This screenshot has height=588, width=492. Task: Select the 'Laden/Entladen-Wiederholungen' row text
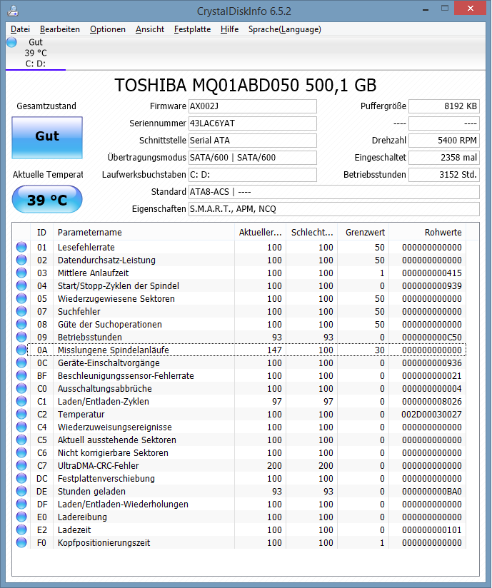[123, 504]
